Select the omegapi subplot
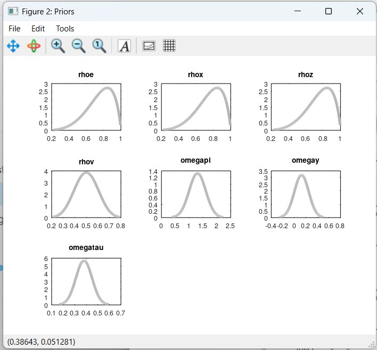 [195, 194]
